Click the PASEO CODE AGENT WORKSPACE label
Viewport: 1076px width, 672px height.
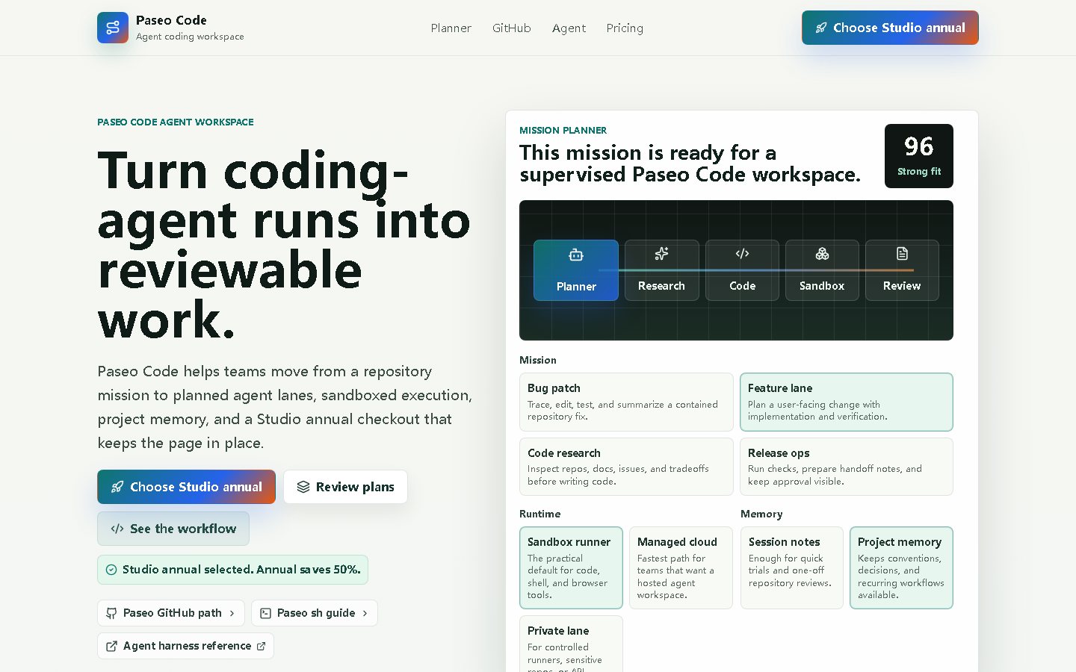click(176, 122)
